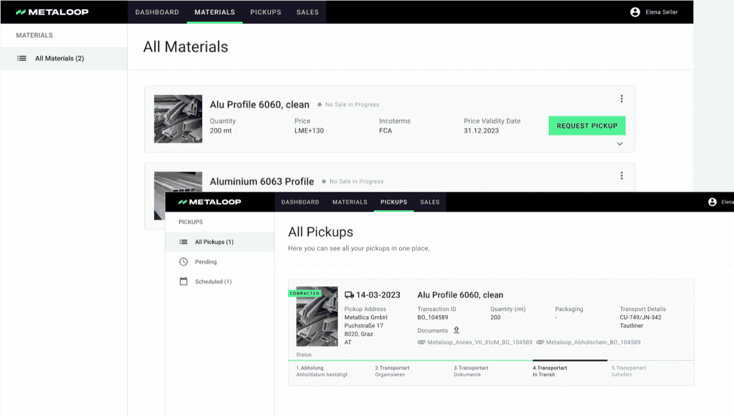This screenshot has height=416, width=734.
Task: Click status step 4.Transportart In Transit
Action: 550,371
